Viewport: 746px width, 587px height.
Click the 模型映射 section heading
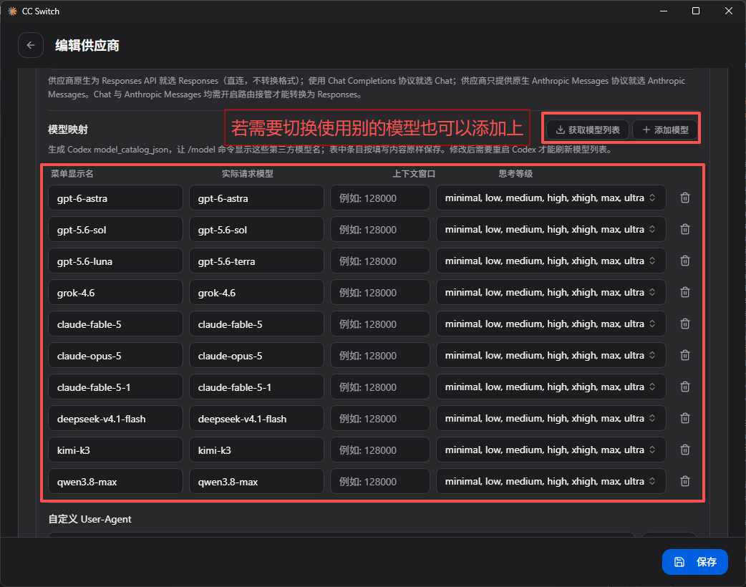click(x=68, y=130)
